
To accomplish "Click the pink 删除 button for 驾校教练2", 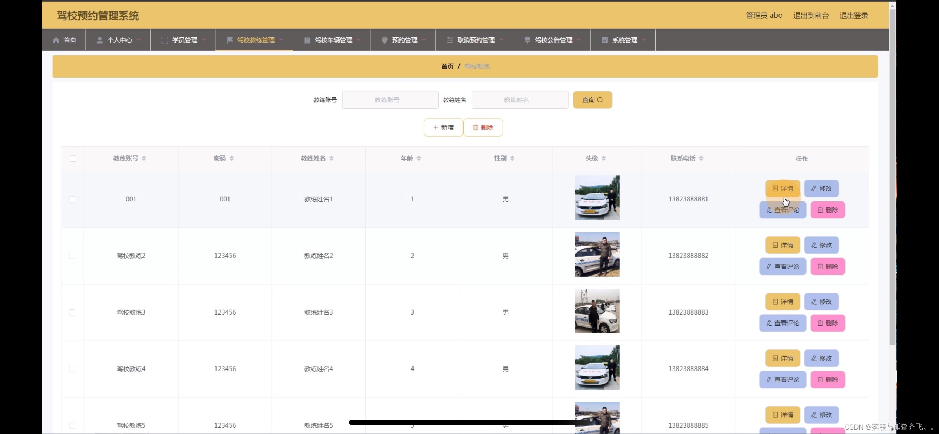I will (828, 267).
